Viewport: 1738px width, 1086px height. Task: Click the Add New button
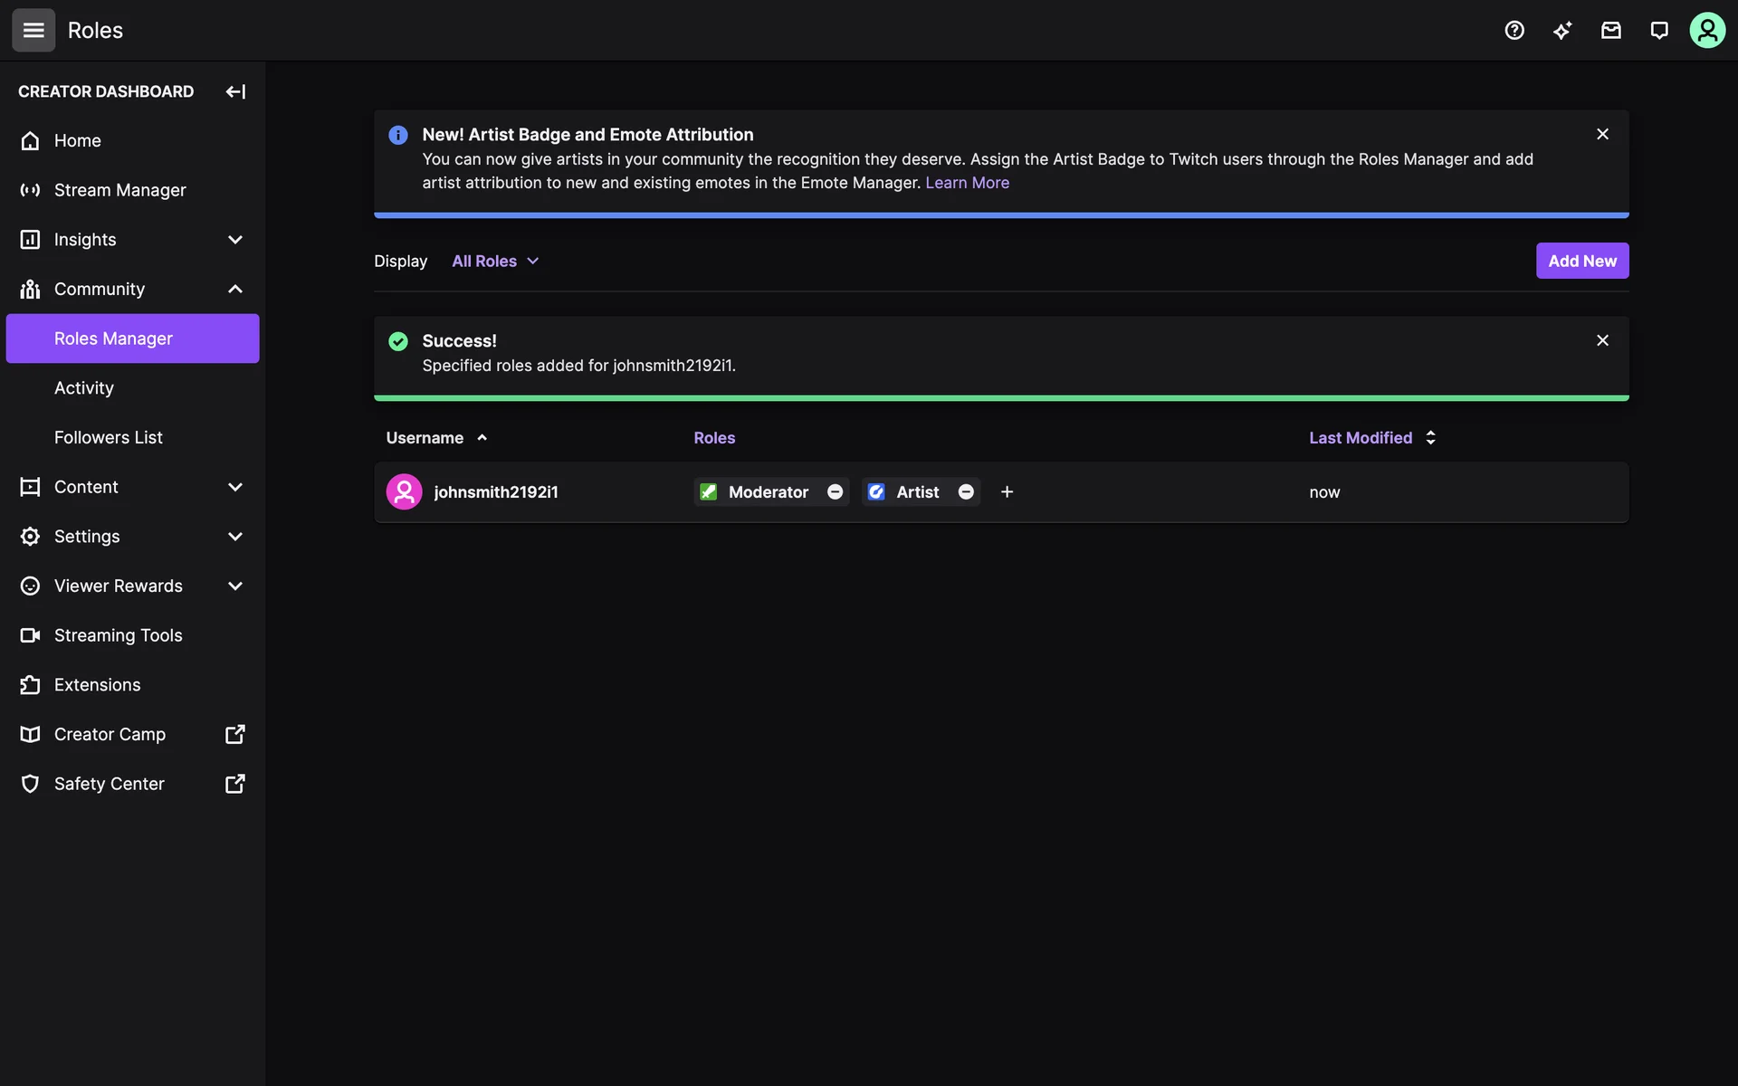pyautogui.click(x=1581, y=261)
